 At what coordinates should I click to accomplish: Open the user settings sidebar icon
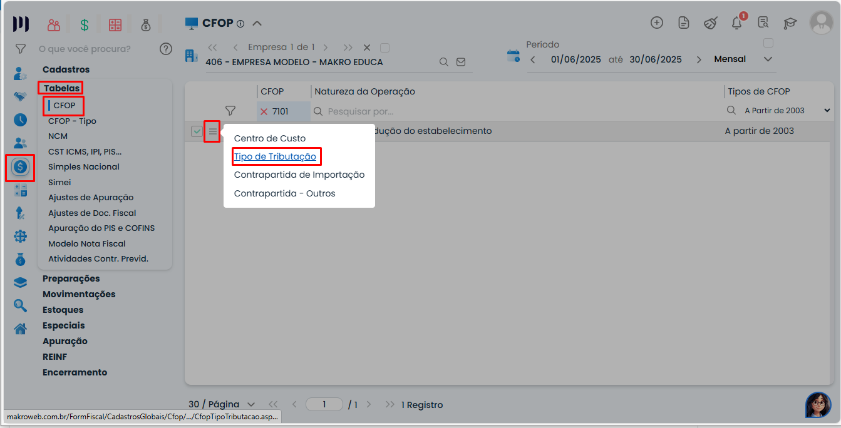[x=20, y=73]
